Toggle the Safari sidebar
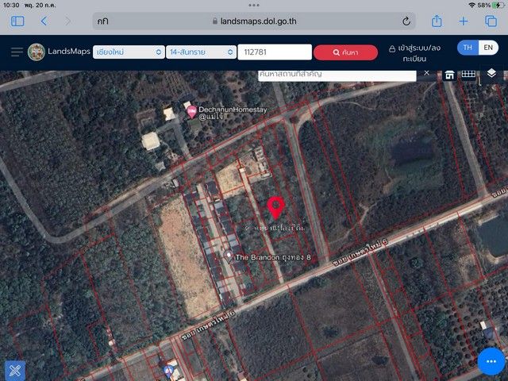Screen dimensions: 508x381 click(17, 21)
